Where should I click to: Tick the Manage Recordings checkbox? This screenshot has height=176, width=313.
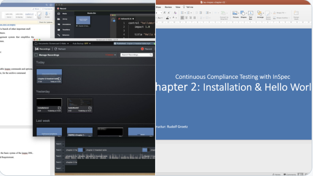click(x=36, y=55)
